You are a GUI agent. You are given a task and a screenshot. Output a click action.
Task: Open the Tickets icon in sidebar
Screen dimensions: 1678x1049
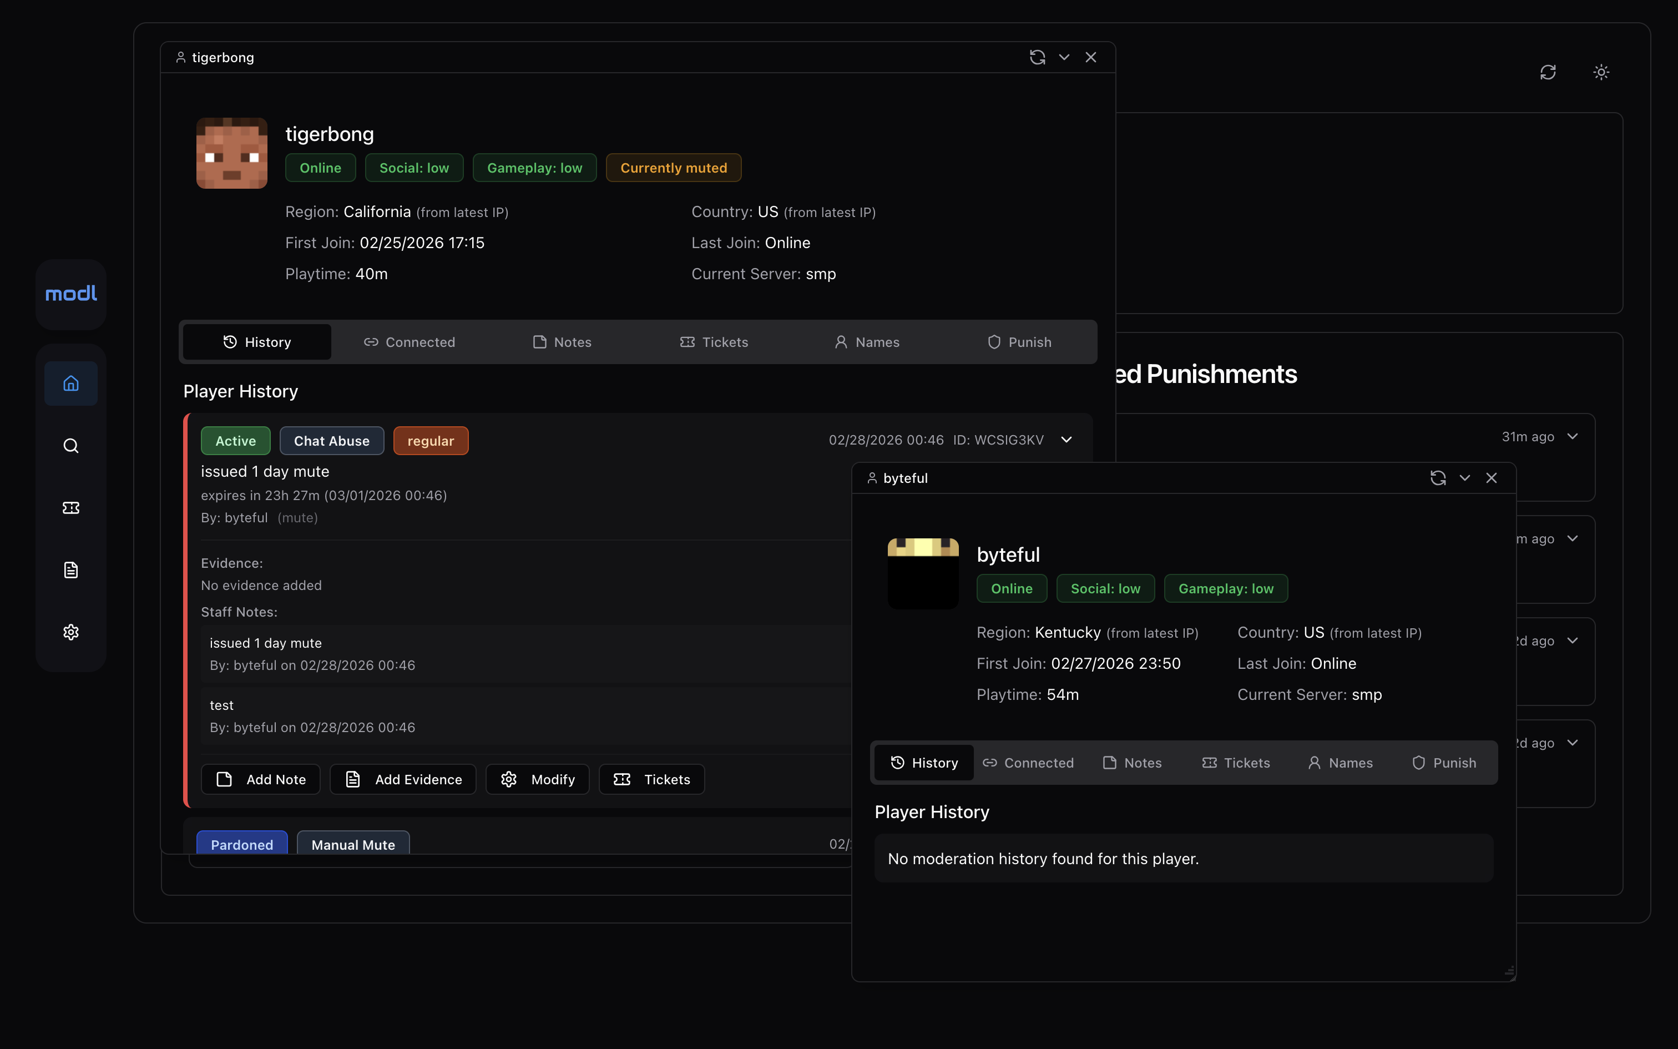tap(70, 508)
